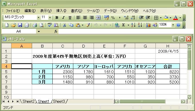Click the AutoSum sigma icon

pyautogui.click(x=123, y=25)
